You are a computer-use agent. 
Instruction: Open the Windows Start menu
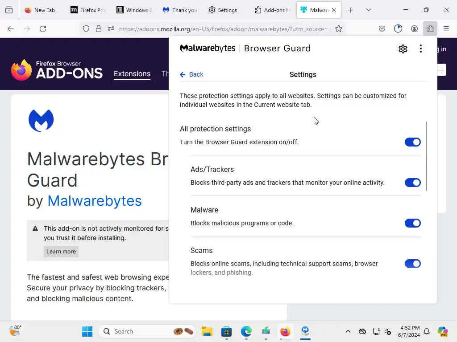tap(87, 331)
